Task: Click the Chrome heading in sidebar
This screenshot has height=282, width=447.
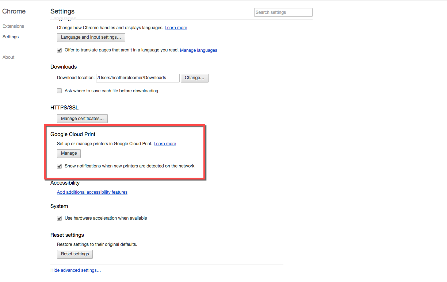Action: click(x=14, y=11)
